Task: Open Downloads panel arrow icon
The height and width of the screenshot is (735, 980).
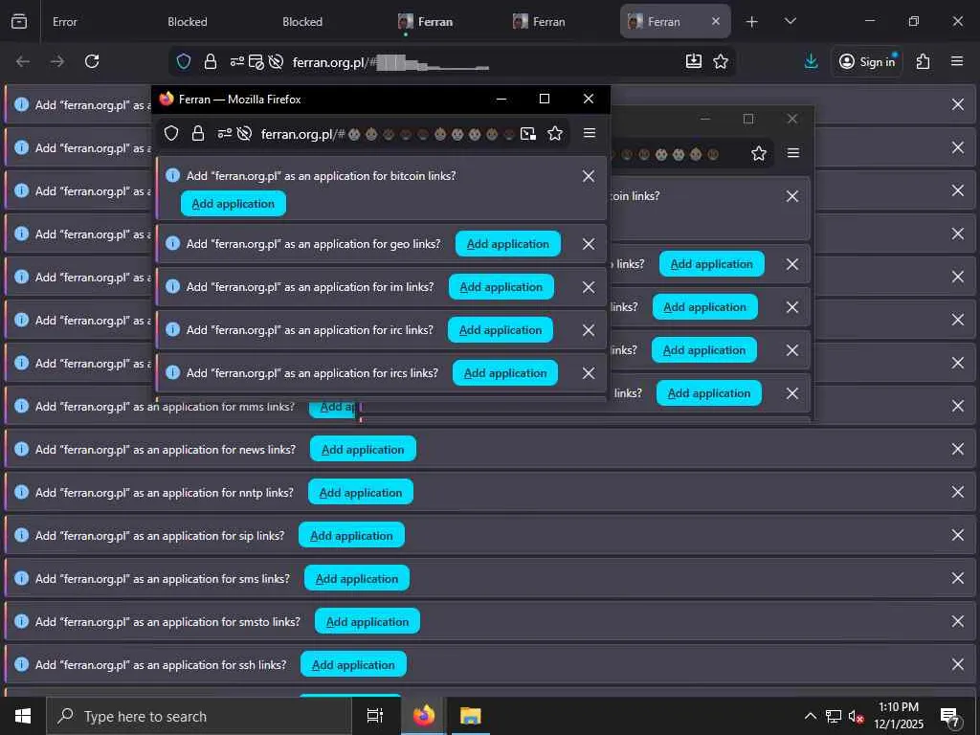Action: pos(811,61)
